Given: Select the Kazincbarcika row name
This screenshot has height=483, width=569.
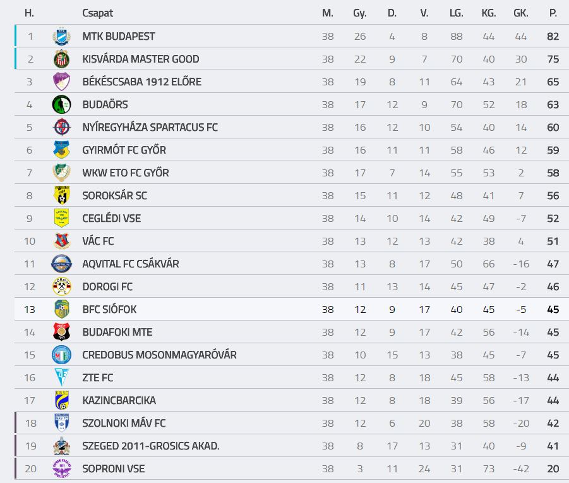Looking at the screenshot, I should point(119,400).
